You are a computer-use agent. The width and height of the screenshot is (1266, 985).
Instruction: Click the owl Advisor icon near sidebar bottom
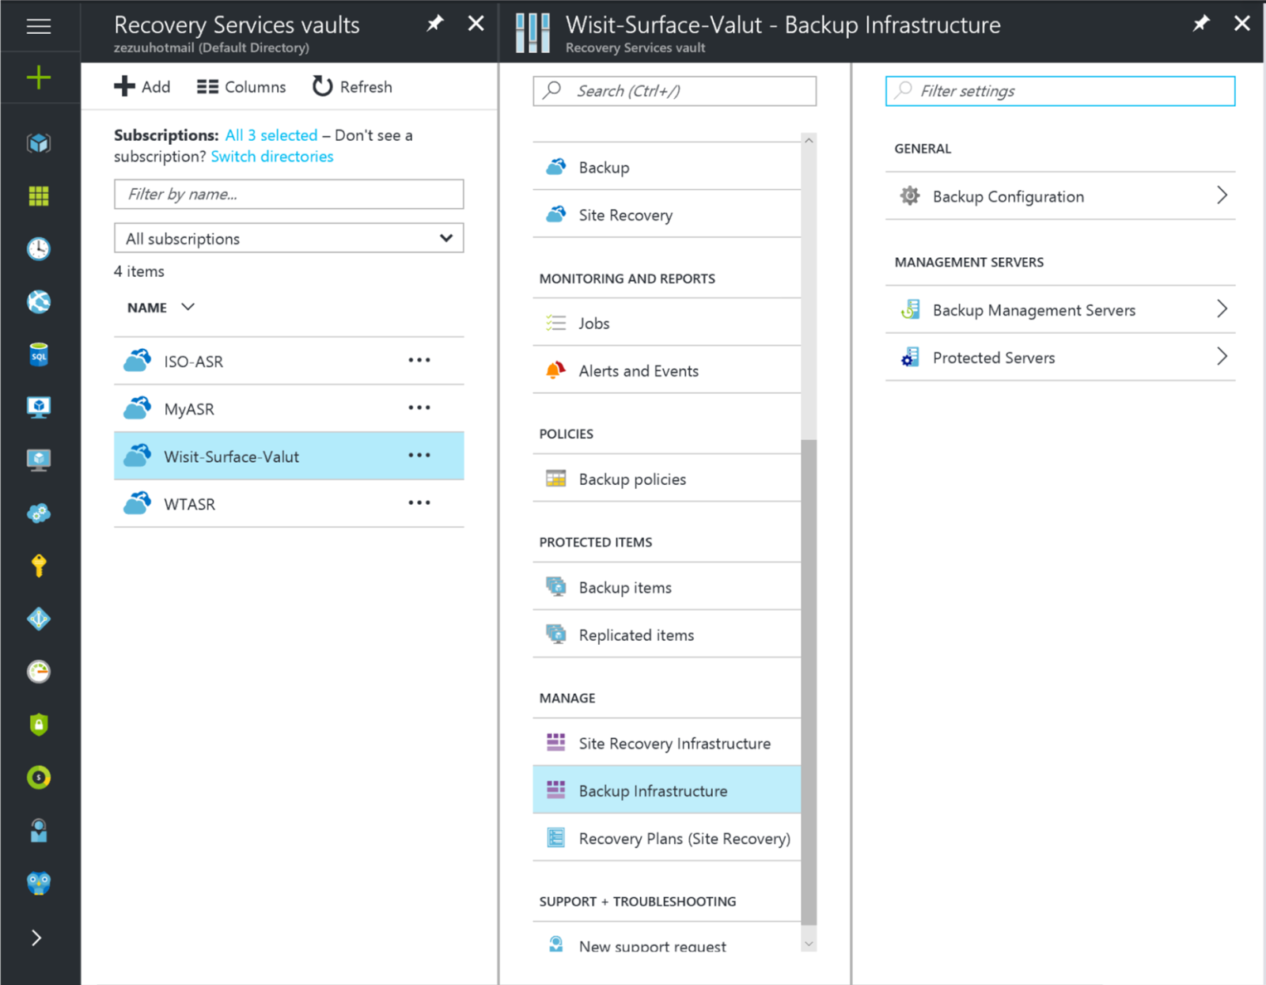(x=38, y=884)
